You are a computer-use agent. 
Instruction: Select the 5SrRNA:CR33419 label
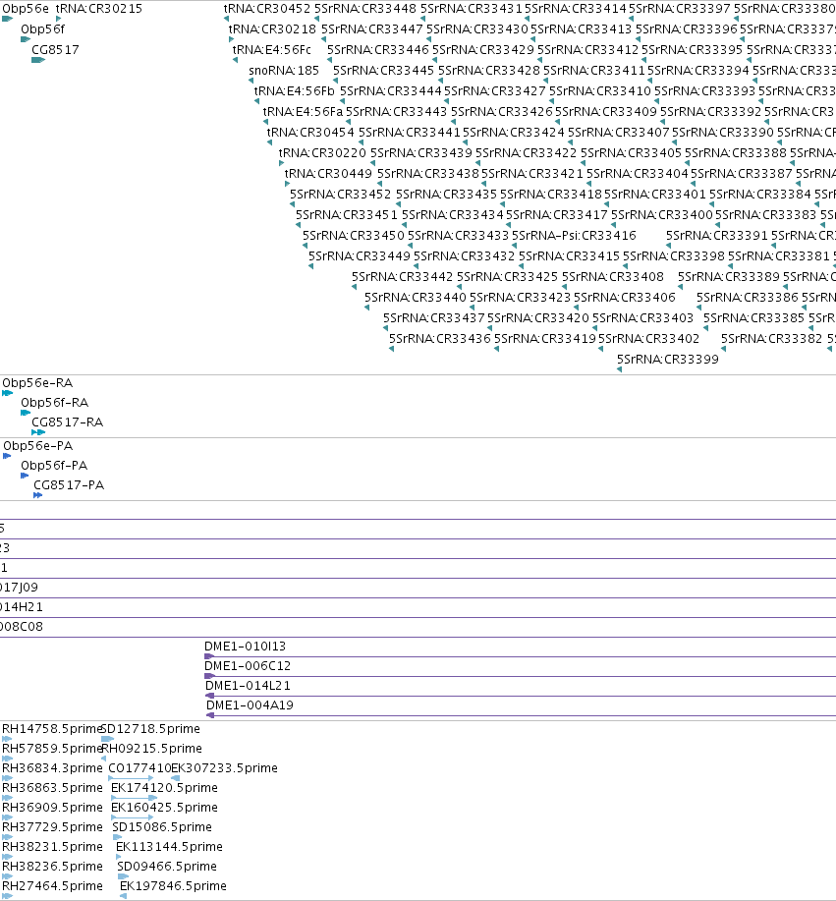point(545,338)
